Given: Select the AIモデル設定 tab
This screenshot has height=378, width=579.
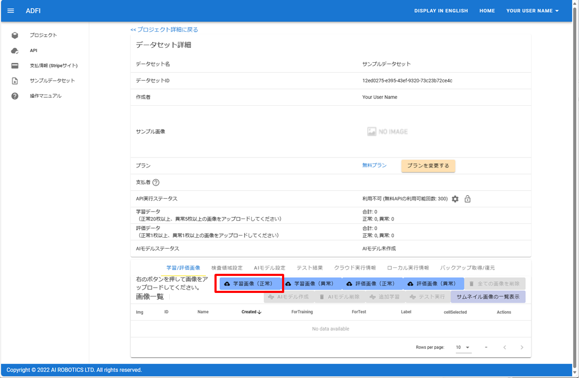Looking at the screenshot, I should pos(270,268).
